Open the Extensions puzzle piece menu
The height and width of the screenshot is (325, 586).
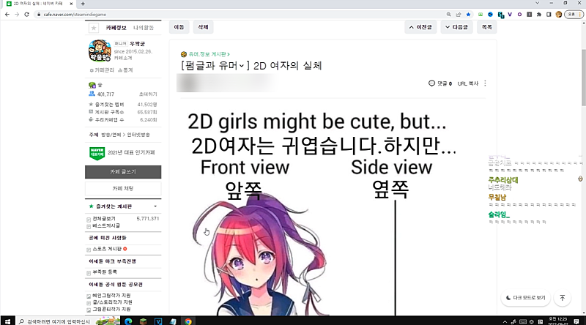click(x=539, y=14)
